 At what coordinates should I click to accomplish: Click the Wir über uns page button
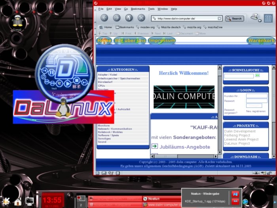(x=130, y=40)
